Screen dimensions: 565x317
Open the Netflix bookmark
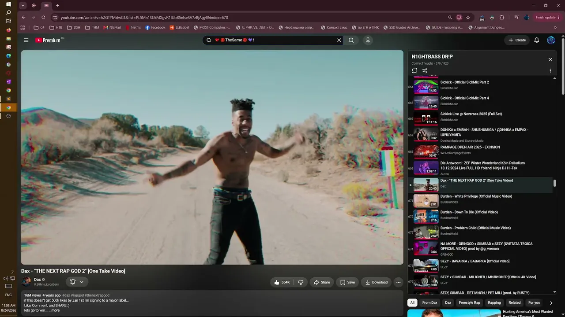point(133,27)
